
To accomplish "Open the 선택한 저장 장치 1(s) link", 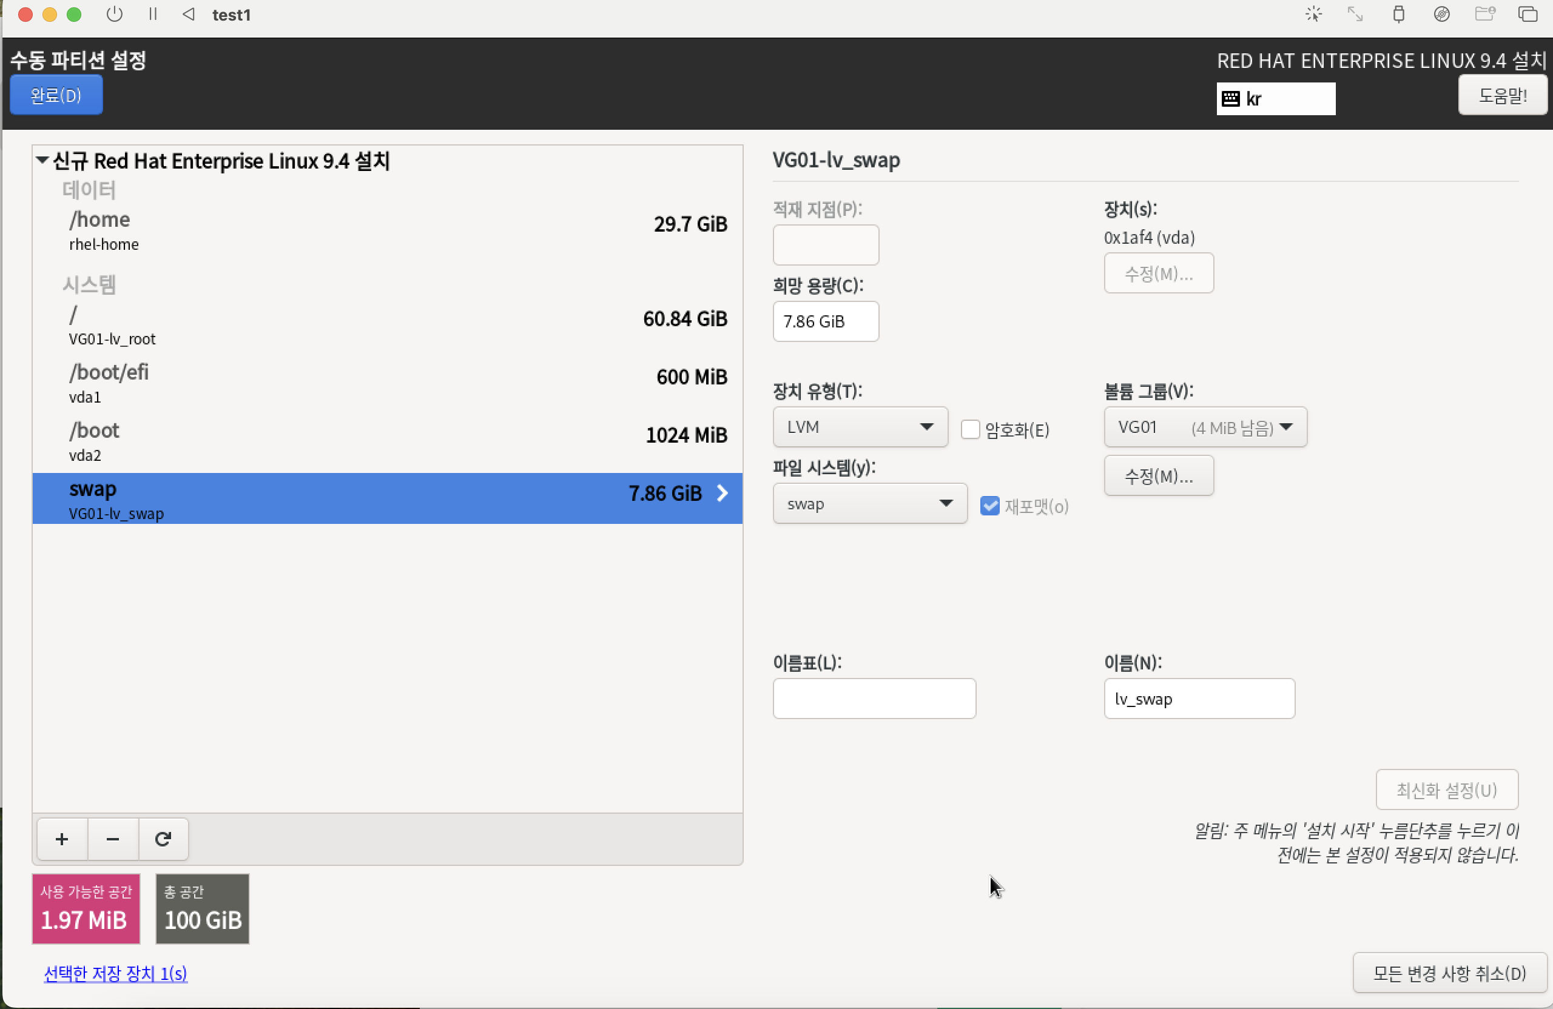I will 115,973.
